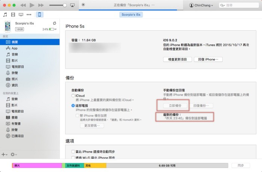Open the three-dots more media icon
The height and width of the screenshot is (172, 262).
coord(29,15)
